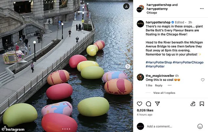The width and height of the screenshot is (208, 132).
Task: Open the harrypotterny profile link in the header
Action: tap(157, 9)
